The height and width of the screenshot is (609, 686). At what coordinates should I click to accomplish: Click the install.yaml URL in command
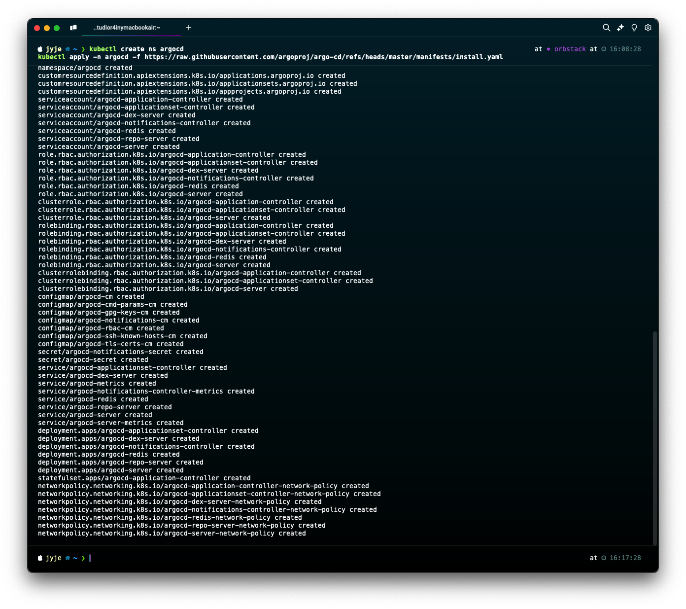323,57
